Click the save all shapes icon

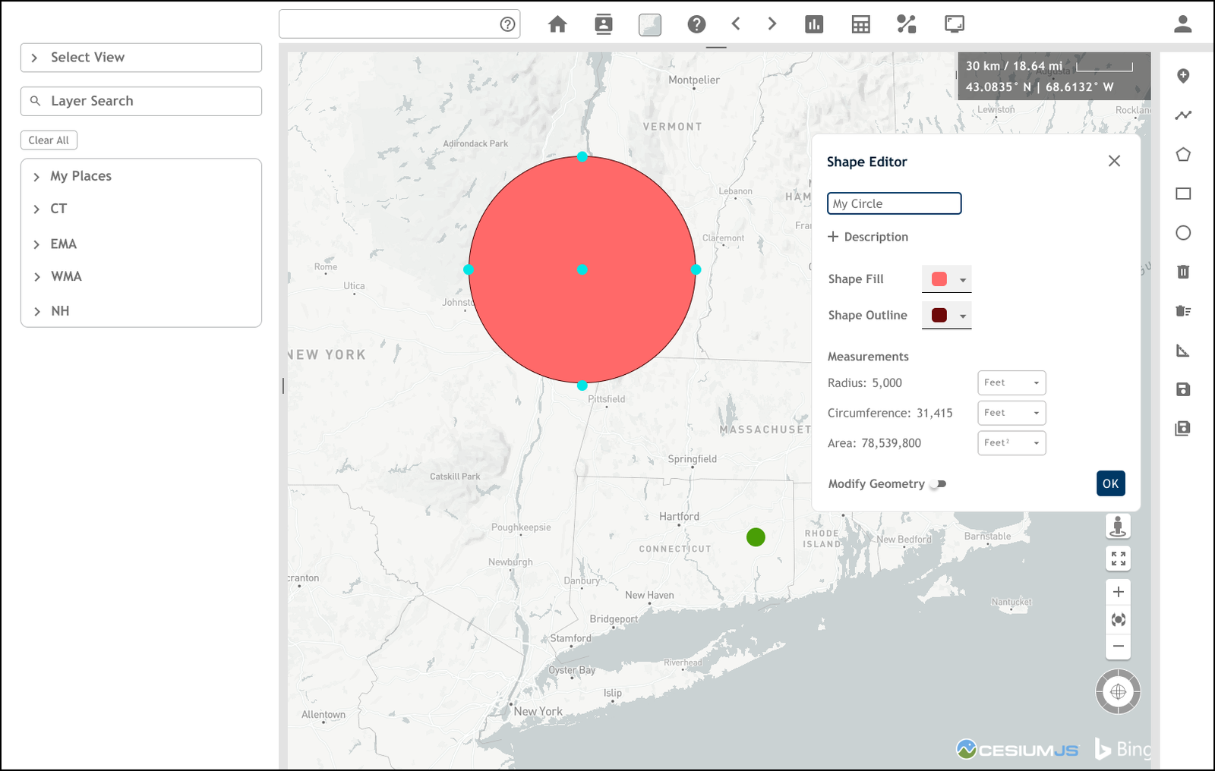(x=1183, y=429)
